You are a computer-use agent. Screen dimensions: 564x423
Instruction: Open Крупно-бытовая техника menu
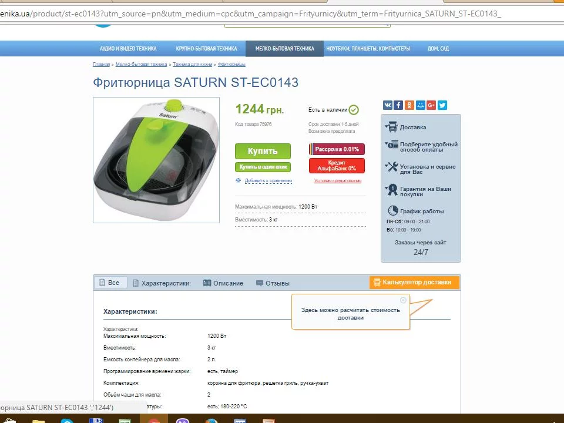pyautogui.click(x=206, y=49)
